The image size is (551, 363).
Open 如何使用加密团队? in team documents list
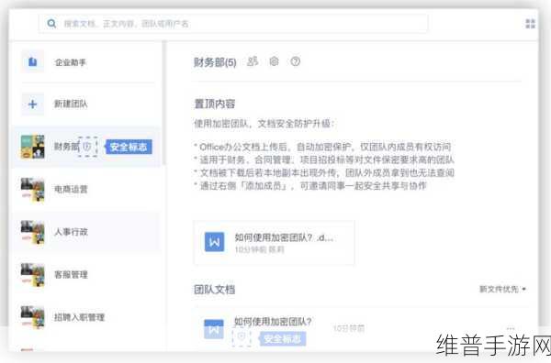pos(273,321)
